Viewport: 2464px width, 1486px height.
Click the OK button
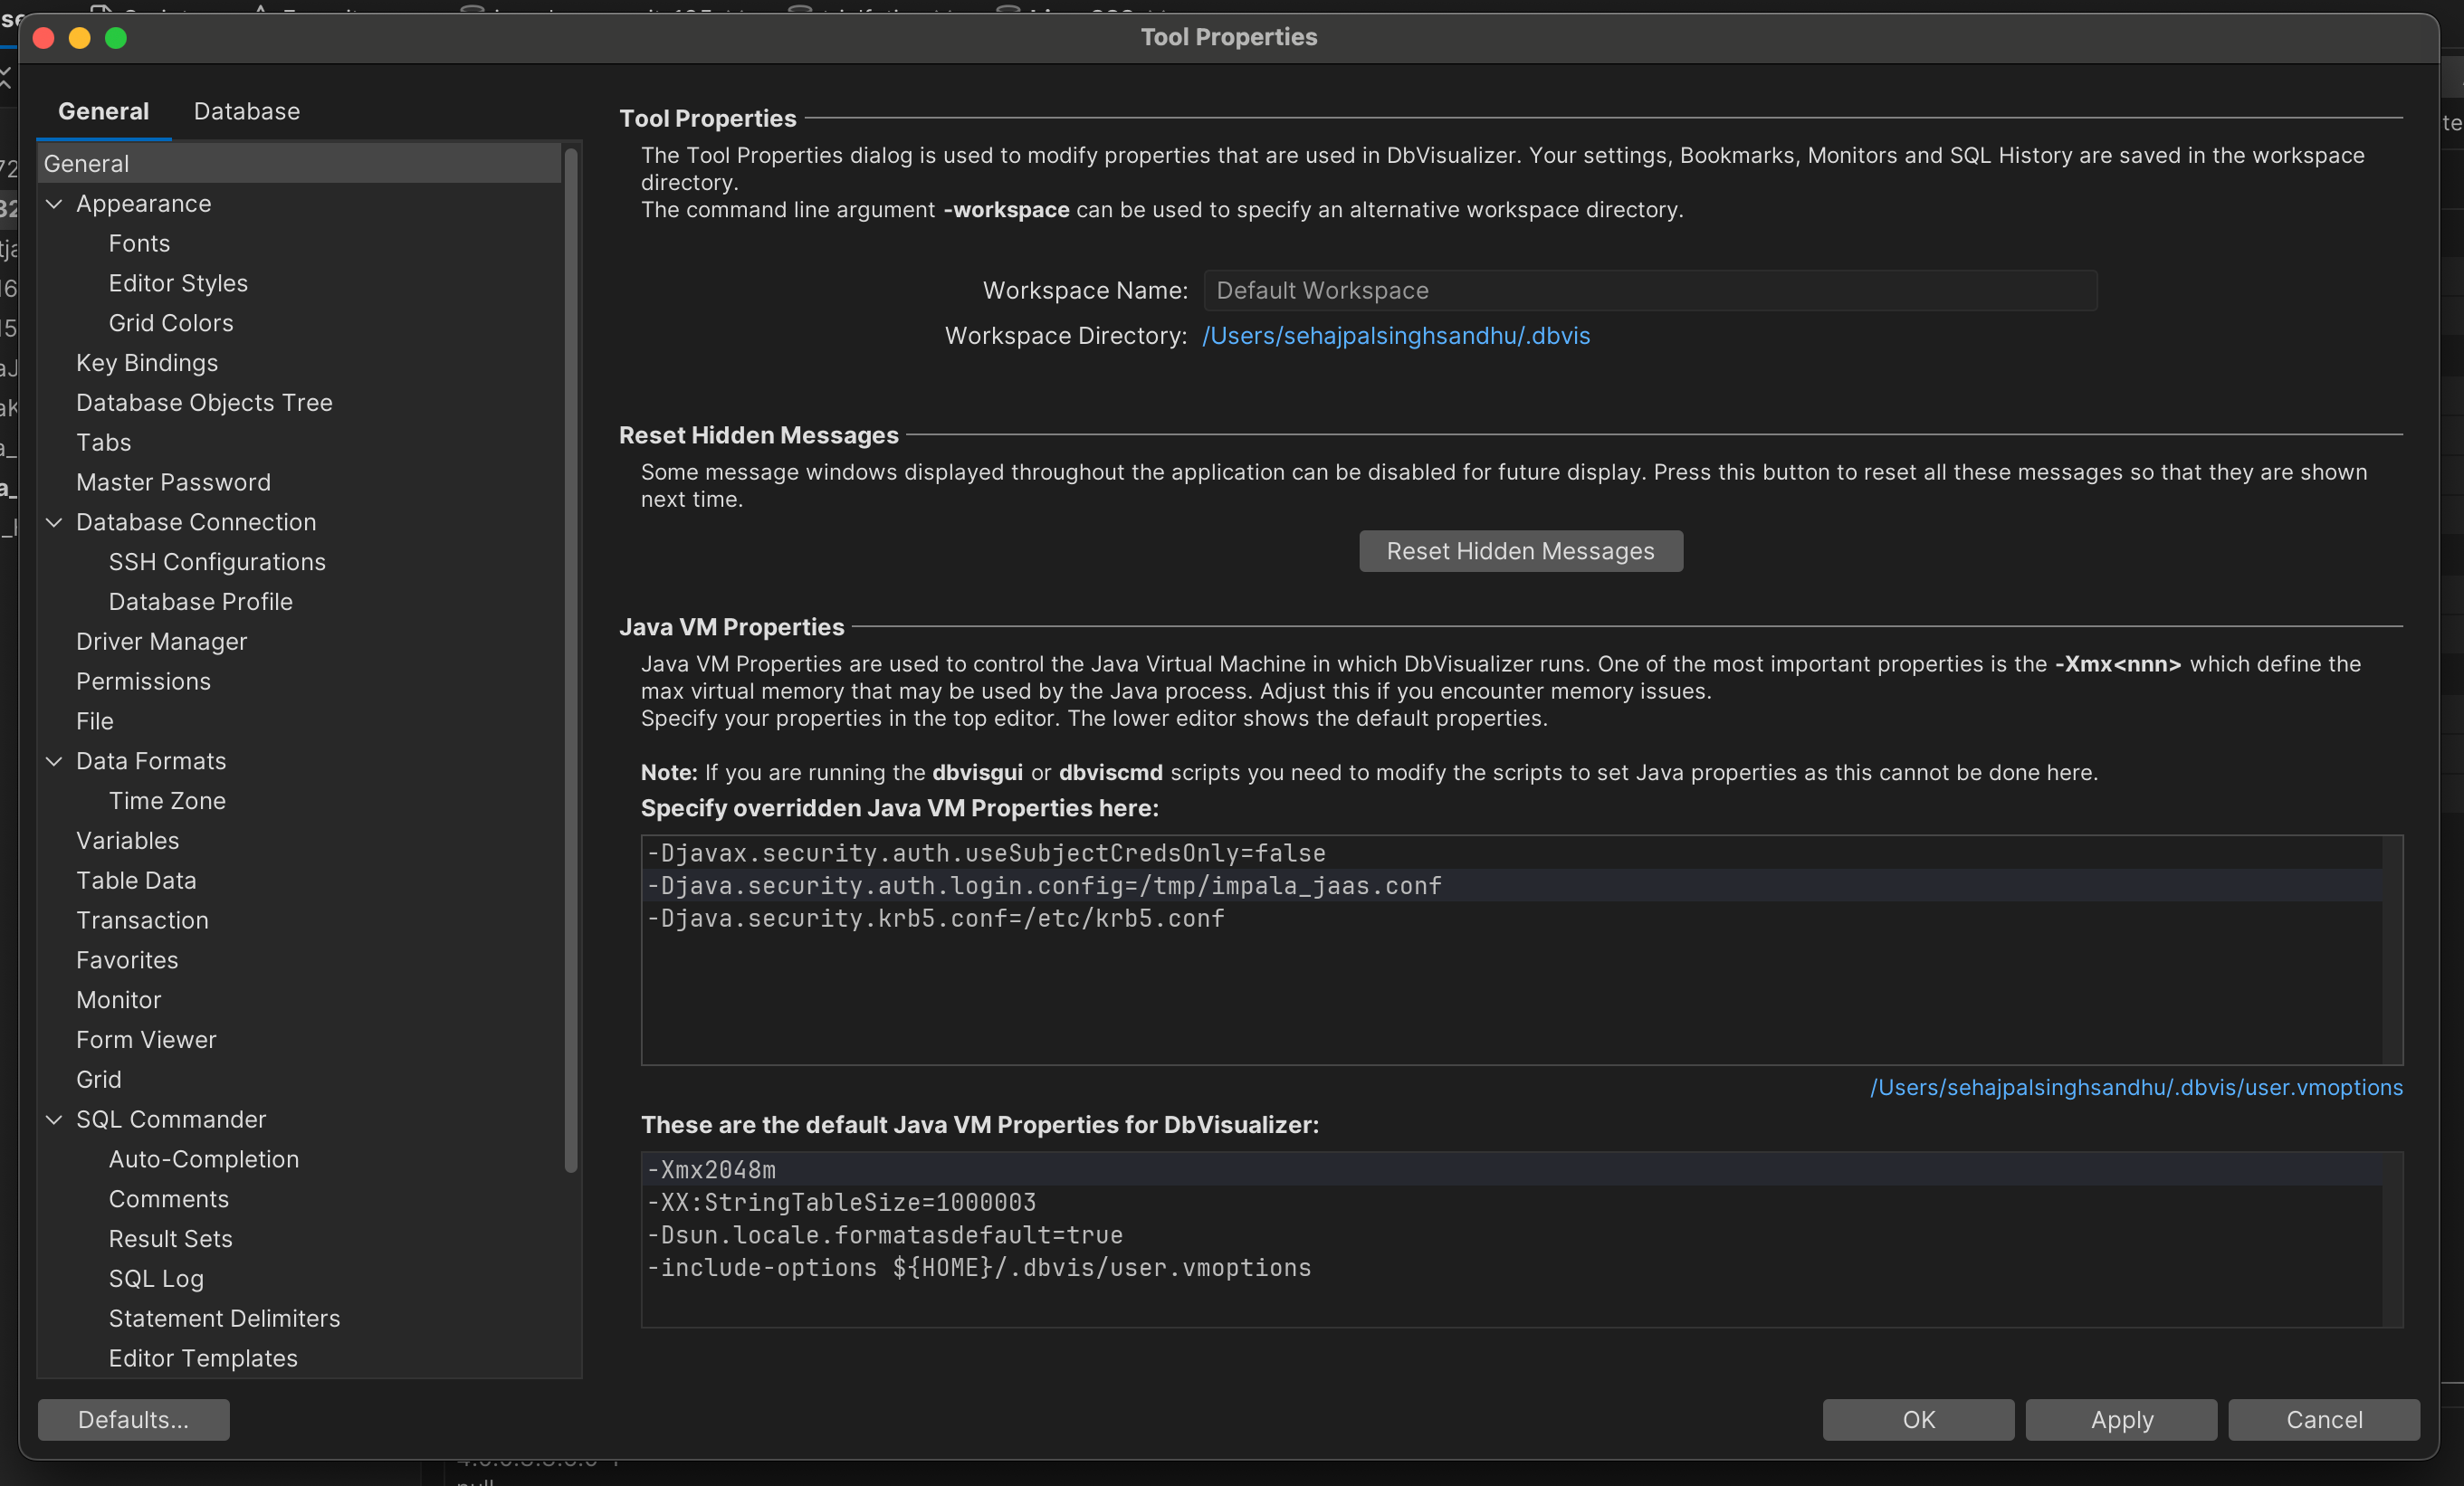click(1918, 1419)
